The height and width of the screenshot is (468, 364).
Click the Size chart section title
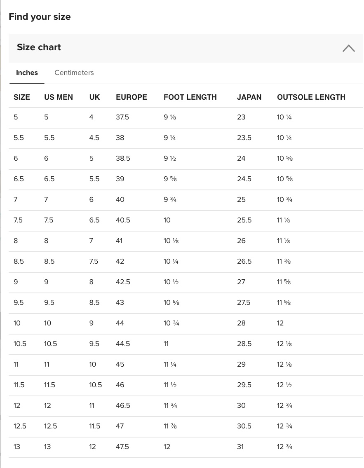click(x=39, y=47)
